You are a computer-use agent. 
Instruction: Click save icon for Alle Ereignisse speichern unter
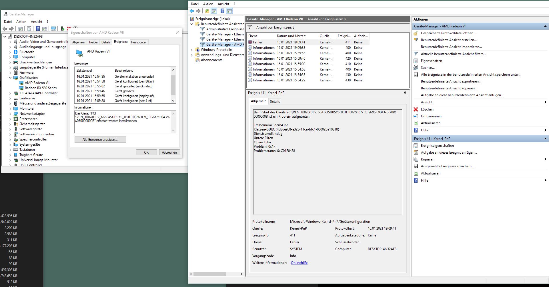coord(416,75)
